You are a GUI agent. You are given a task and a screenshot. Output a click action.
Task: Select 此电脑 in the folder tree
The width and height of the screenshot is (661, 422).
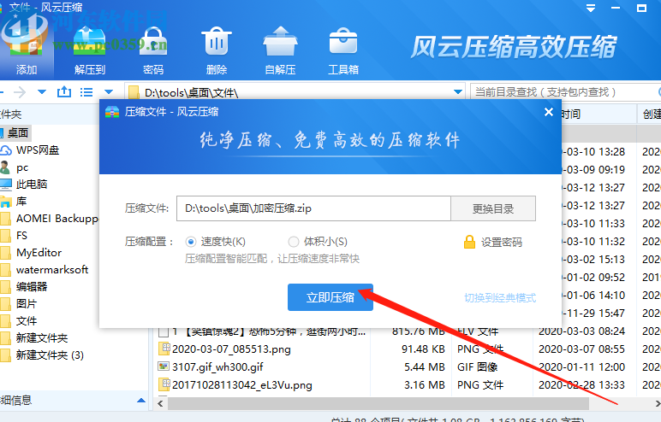(32, 185)
